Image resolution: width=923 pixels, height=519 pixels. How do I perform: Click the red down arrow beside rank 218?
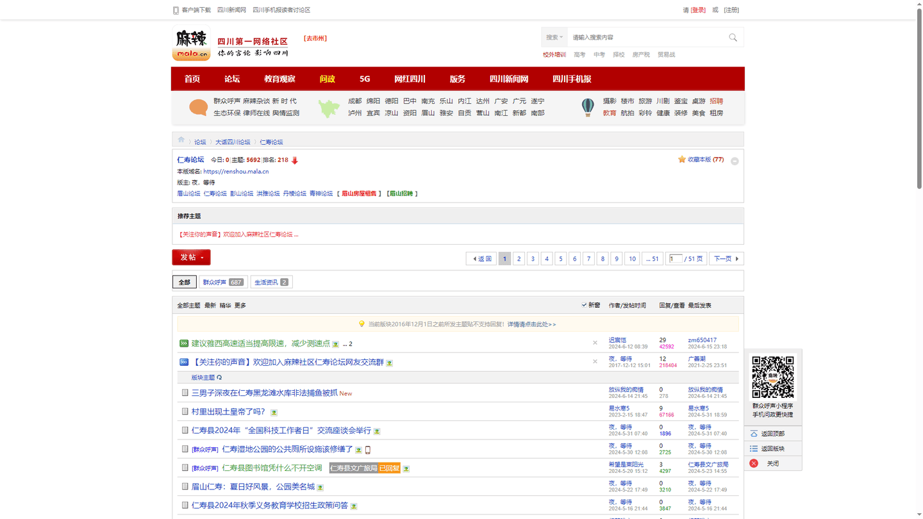[x=295, y=160]
